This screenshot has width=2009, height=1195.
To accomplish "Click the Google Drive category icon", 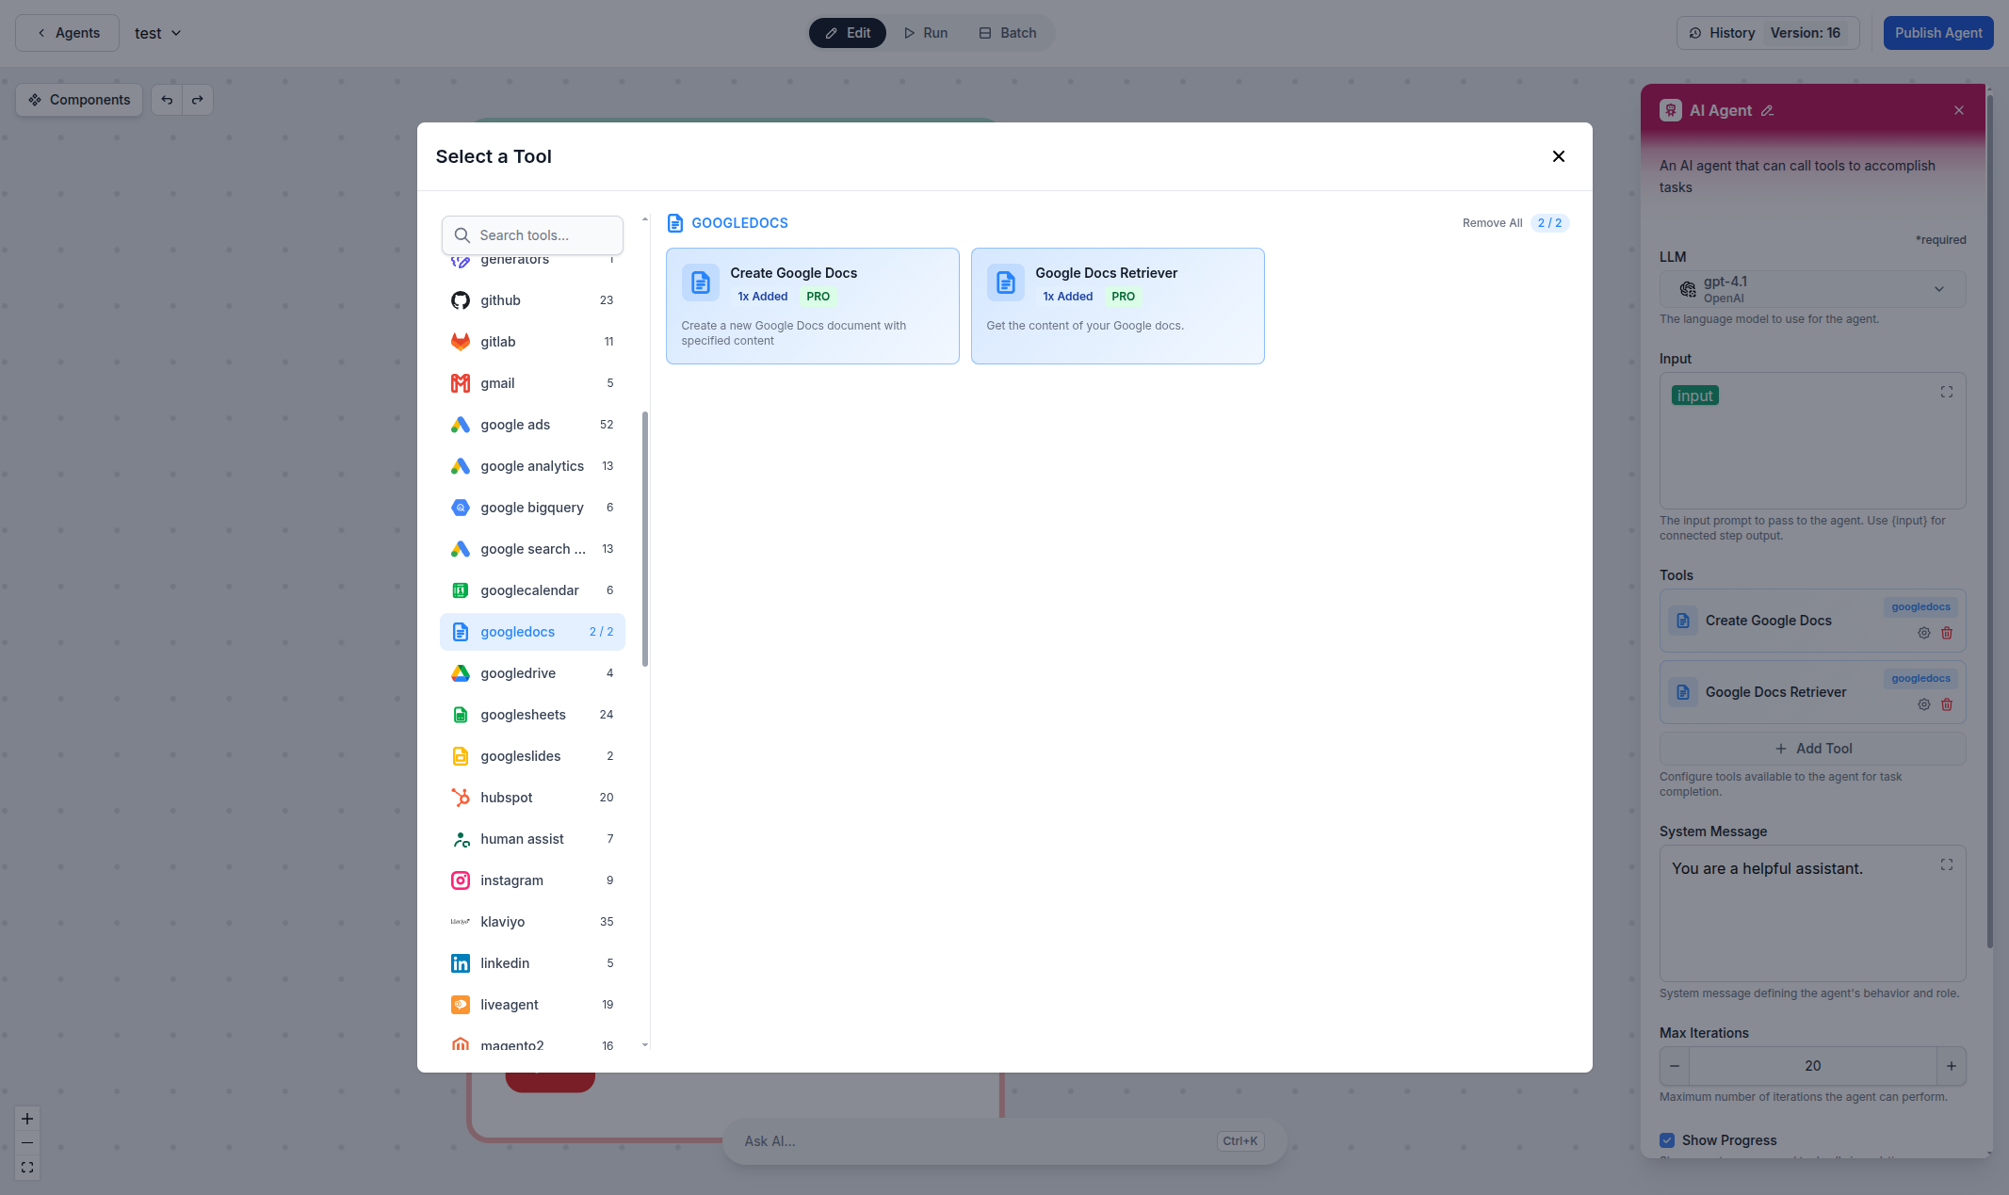I will [461, 673].
